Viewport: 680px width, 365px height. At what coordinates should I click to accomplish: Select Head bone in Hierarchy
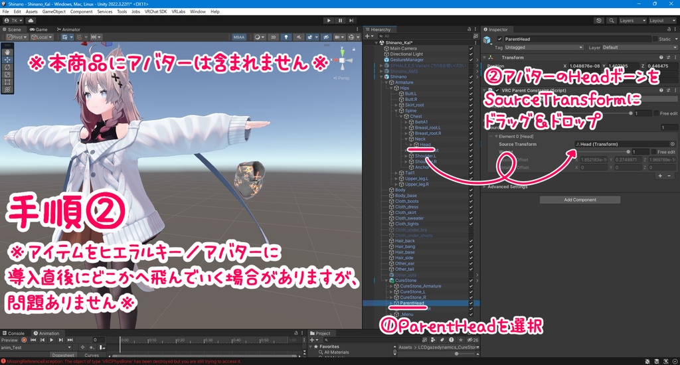point(425,145)
